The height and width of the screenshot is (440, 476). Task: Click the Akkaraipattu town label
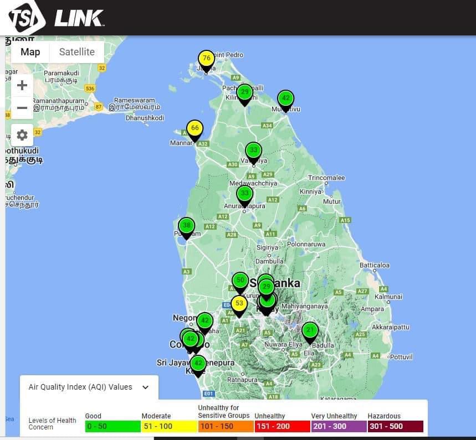pos(391,327)
